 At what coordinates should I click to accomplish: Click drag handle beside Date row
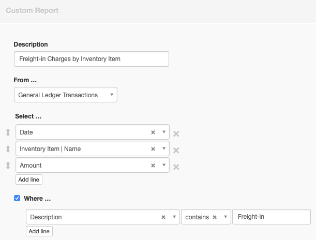pos(8,132)
